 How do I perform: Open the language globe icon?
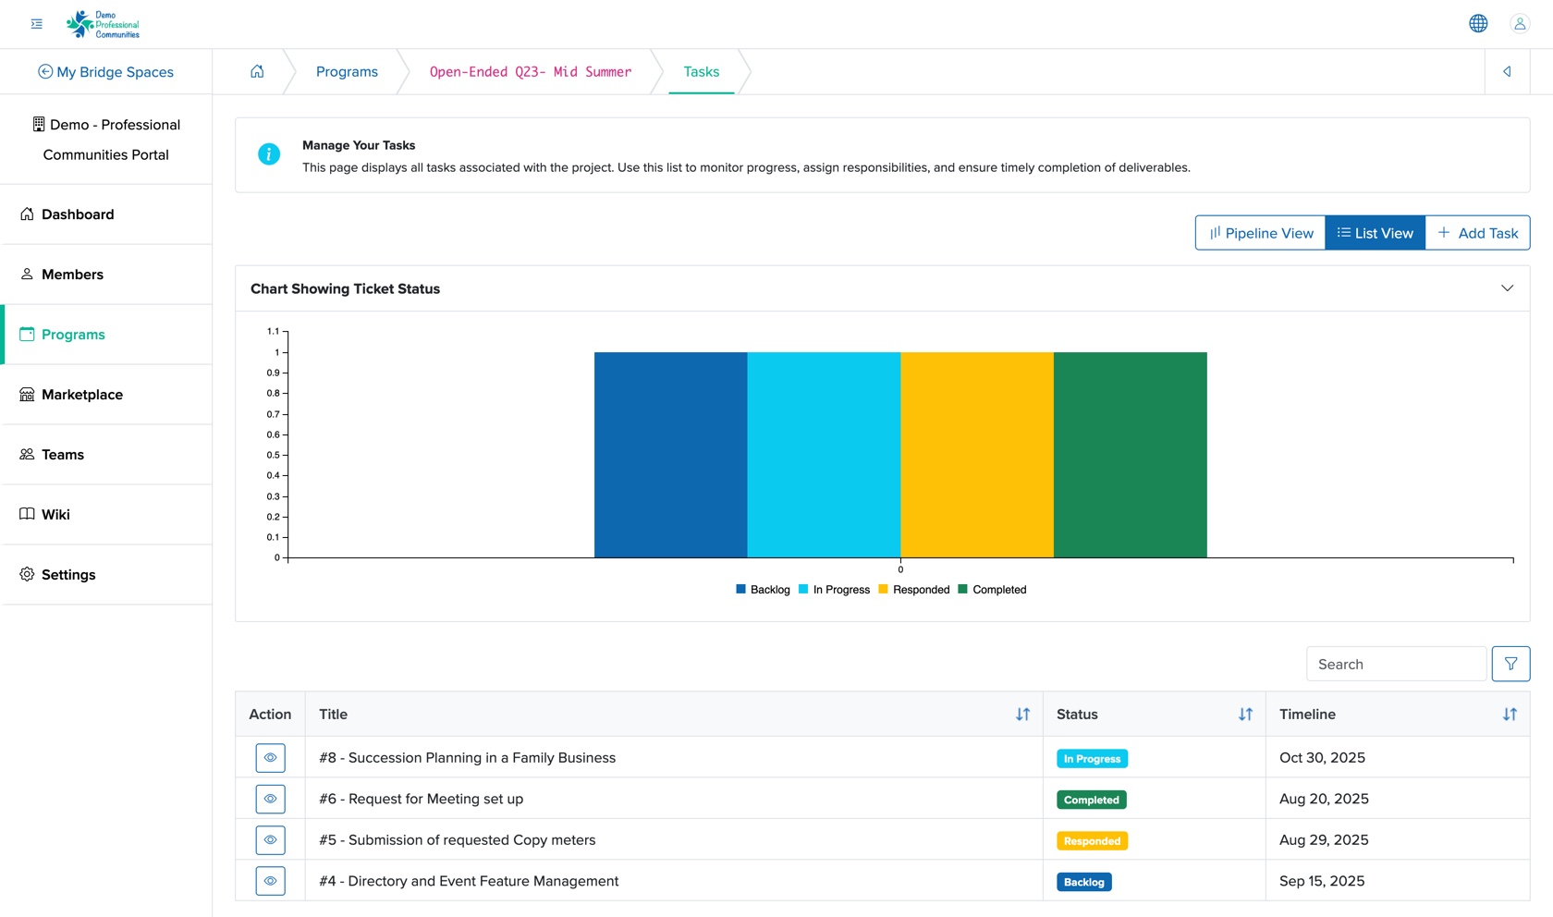tap(1478, 24)
